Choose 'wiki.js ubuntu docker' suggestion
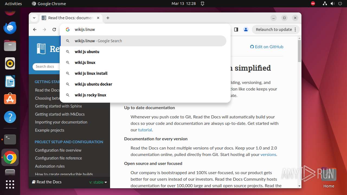This screenshot has width=347, height=195. 143,84
